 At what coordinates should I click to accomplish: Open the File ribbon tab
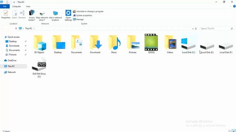click(5, 7)
